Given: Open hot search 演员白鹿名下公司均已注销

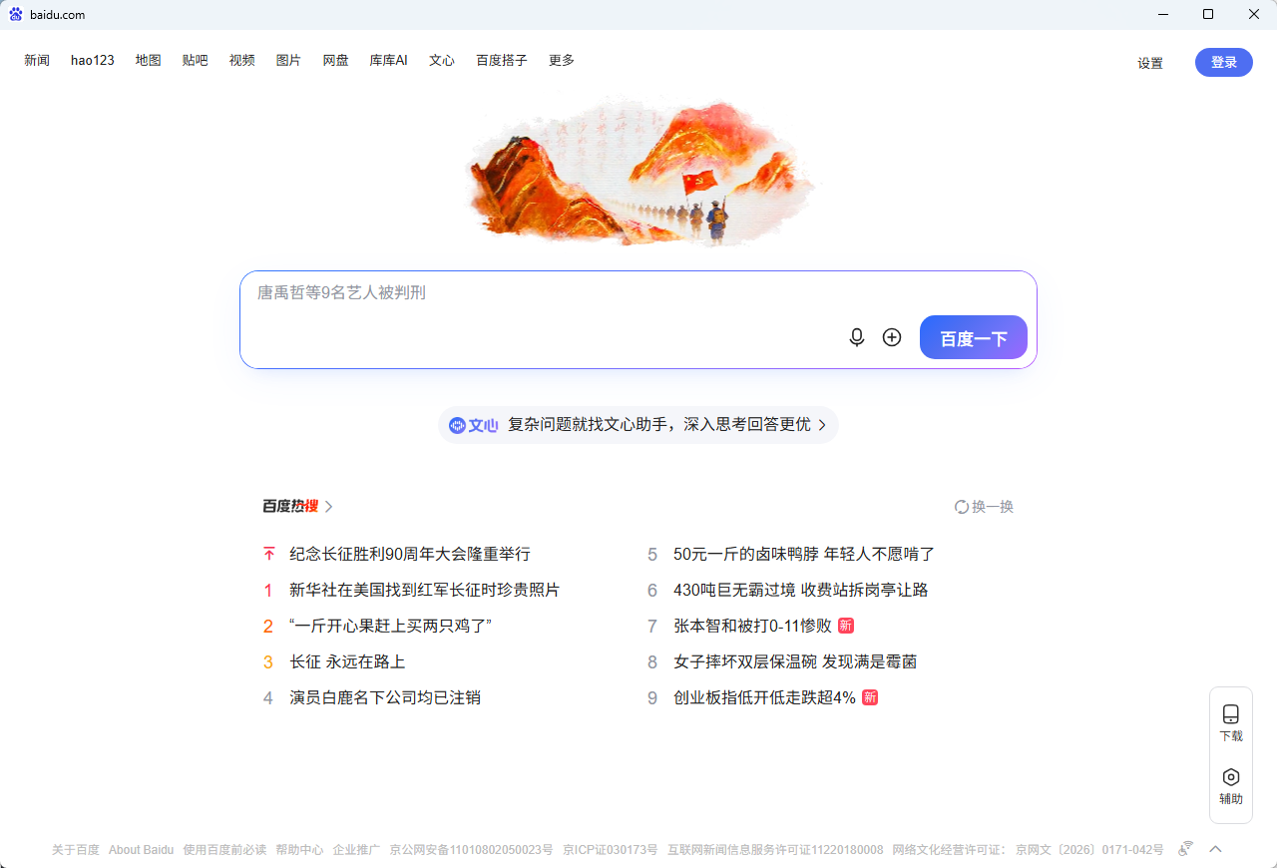Looking at the screenshot, I should point(385,697).
